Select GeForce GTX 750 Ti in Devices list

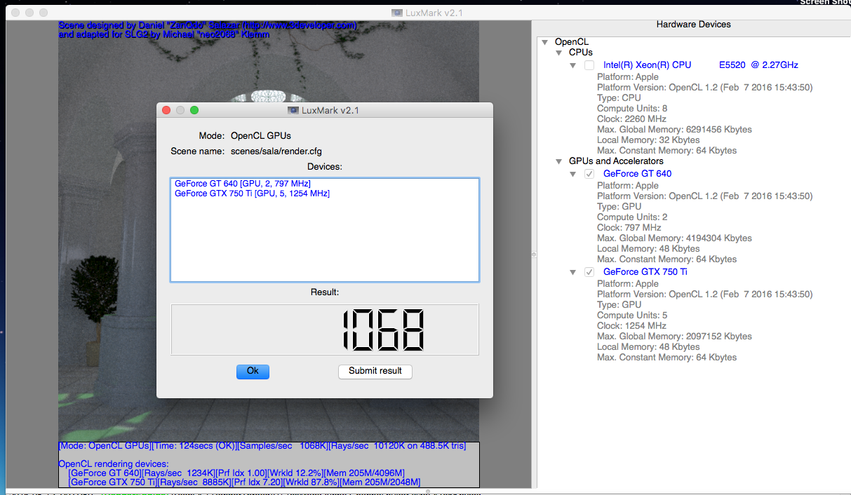pos(252,194)
